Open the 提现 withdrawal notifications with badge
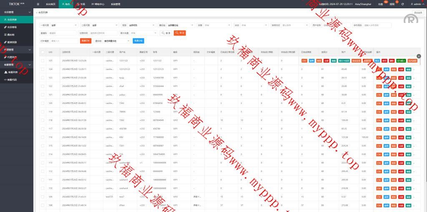The width and height of the screenshot is (427, 212). click(392, 4)
